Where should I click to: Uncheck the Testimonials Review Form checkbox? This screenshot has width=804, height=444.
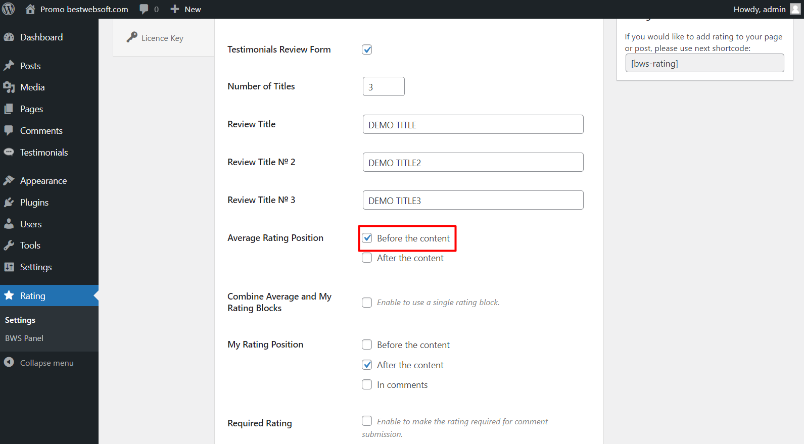[367, 50]
